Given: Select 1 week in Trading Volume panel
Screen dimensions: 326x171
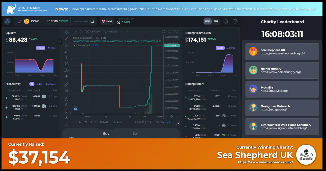Looking at the screenshot, I should tap(220, 48).
